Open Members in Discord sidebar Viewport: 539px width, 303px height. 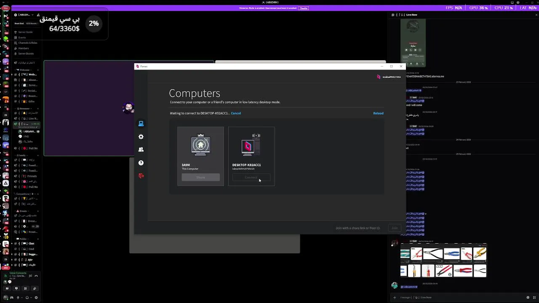point(24,48)
